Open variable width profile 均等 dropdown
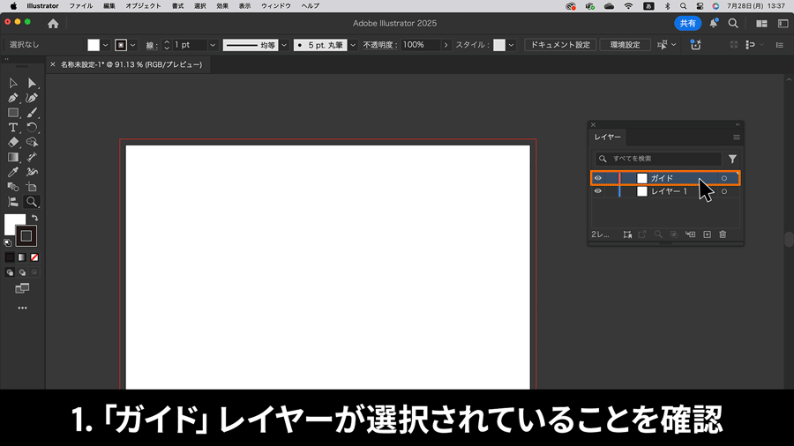Viewport: 794px width, 446px height. (284, 45)
